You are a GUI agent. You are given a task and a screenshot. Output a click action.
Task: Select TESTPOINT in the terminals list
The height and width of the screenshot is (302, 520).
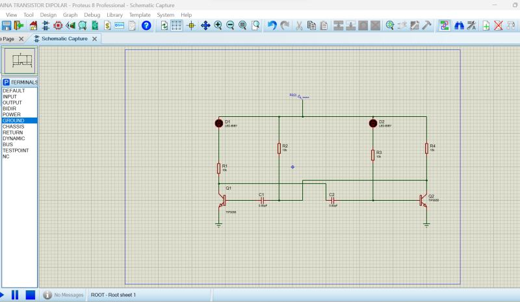coord(16,150)
